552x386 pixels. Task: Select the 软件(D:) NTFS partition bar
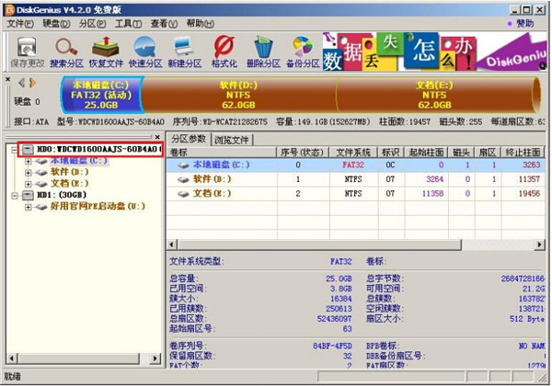point(238,95)
